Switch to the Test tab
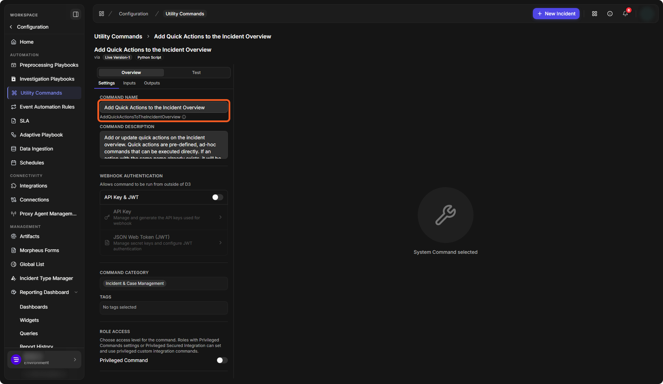 pos(196,73)
